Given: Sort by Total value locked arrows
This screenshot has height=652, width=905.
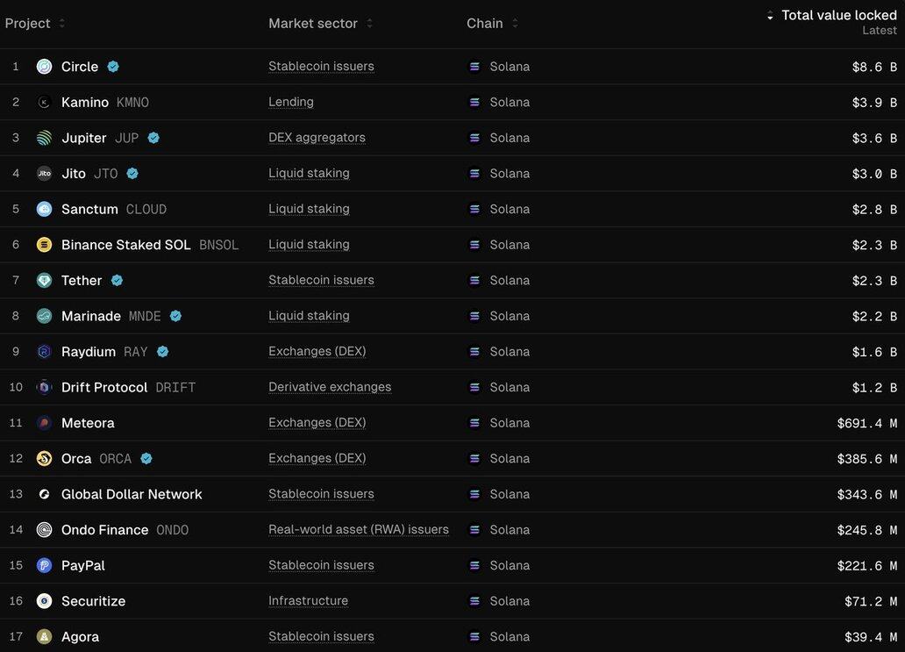Looking at the screenshot, I should 770,16.
